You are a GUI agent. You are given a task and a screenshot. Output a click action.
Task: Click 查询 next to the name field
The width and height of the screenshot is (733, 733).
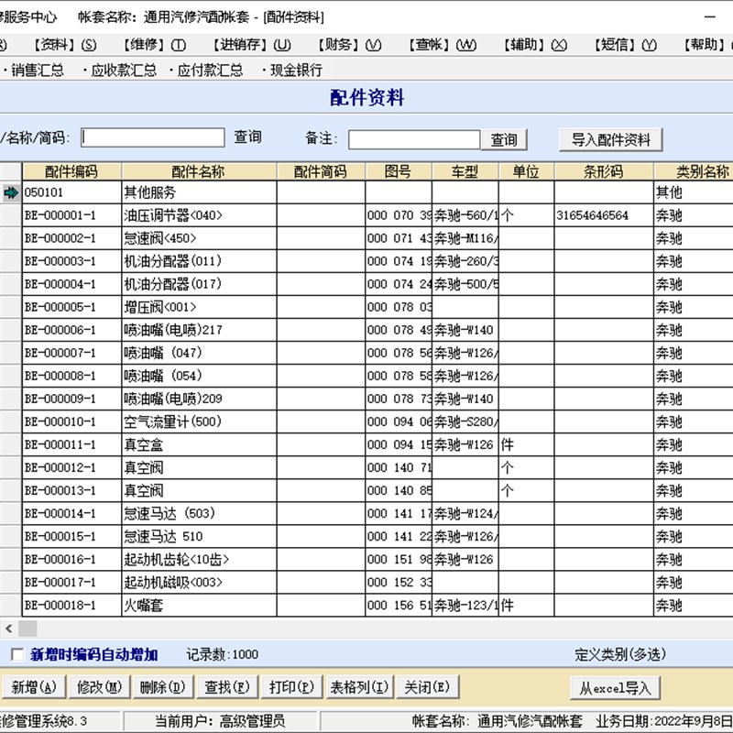pyautogui.click(x=247, y=137)
